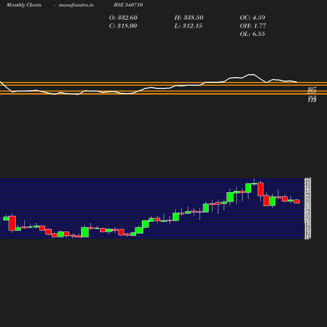This screenshot has height=327, width=327.
Task: Click the 'OC: 4.59' value
Action: [252, 18]
